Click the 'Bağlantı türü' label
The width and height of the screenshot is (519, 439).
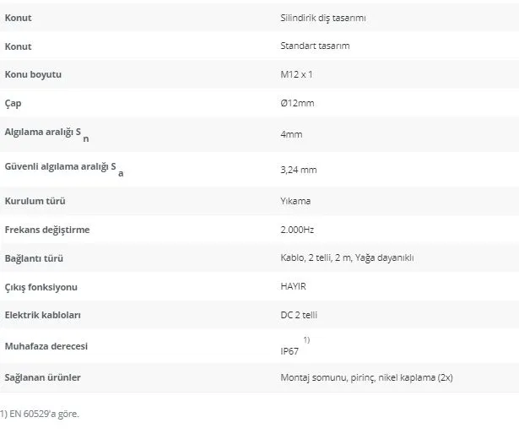coord(34,258)
